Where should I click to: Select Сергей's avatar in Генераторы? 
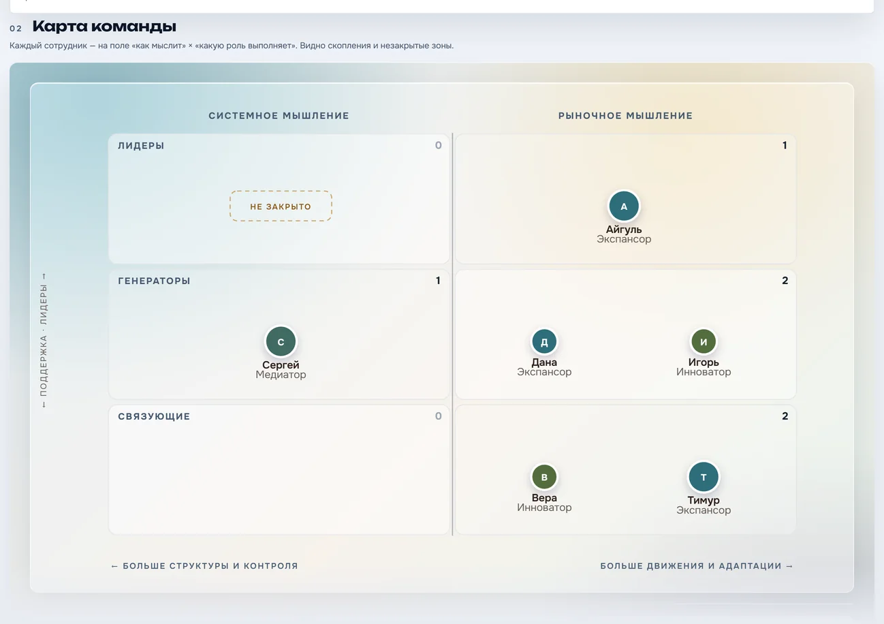tap(281, 342)
